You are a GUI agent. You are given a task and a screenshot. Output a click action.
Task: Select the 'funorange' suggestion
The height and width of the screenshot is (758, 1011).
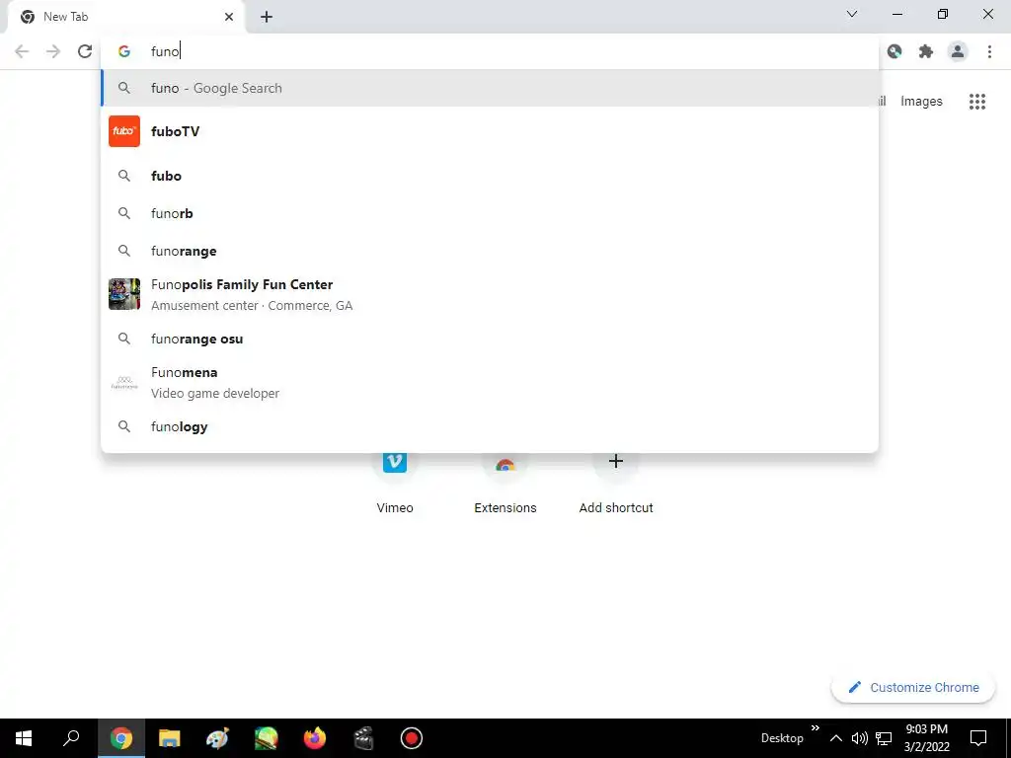click(x=490, y=251)
